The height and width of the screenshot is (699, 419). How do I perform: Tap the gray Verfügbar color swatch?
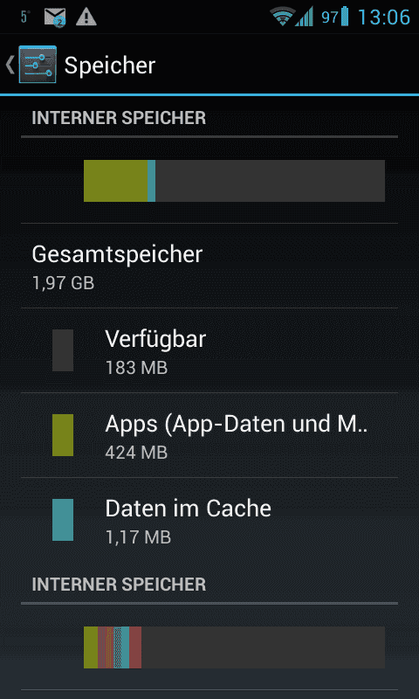coord(63,350)
